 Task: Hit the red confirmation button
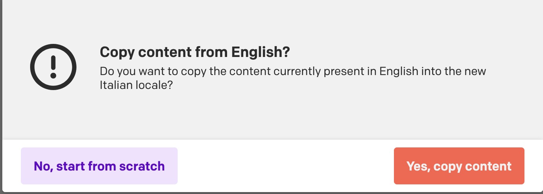(x=459, y=166)
